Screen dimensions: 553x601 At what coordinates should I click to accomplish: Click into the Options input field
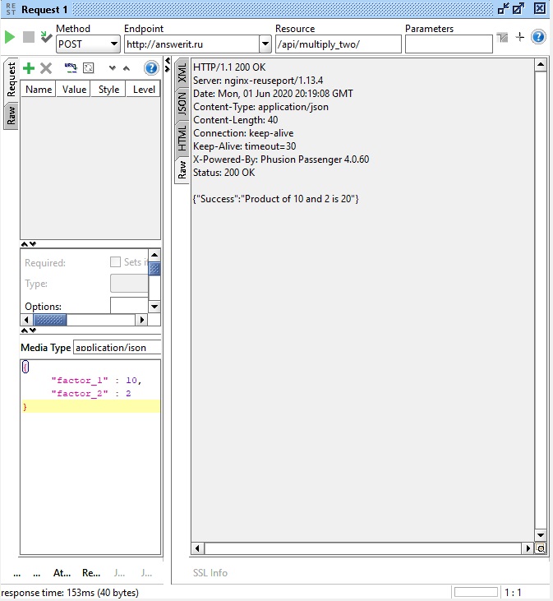[130, 306]
